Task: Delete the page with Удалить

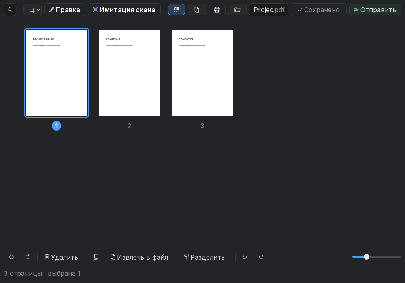Action: pyautogui.click(x=61, y=257)
